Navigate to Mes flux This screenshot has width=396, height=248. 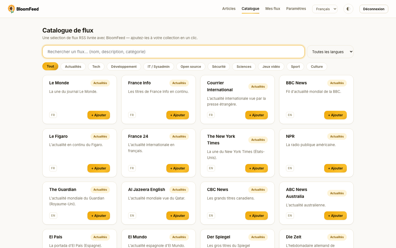(x=273, y=9)
